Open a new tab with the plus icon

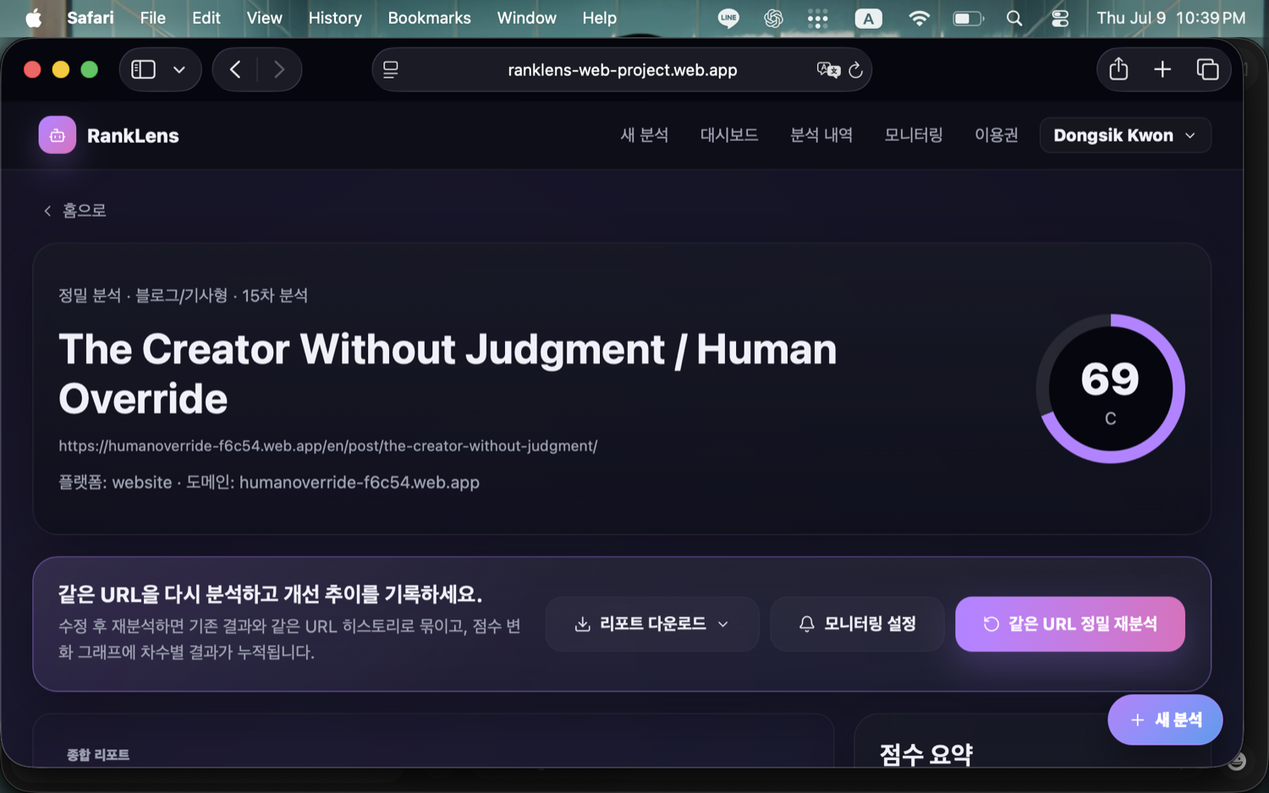[x=1162, y=69]
